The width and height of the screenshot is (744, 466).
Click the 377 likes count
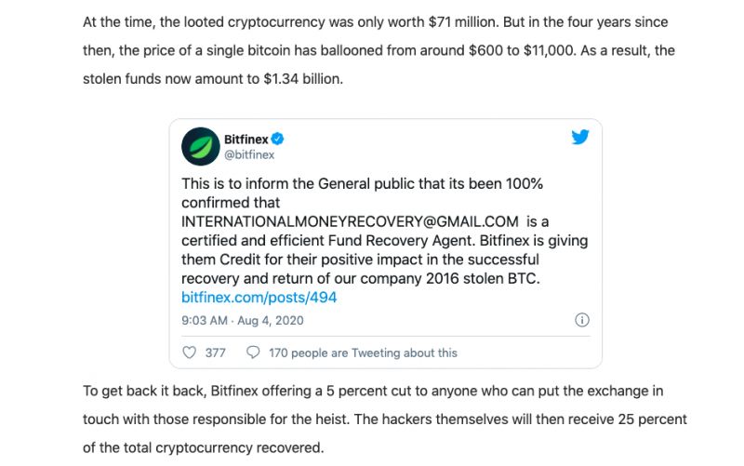point(216,353)
